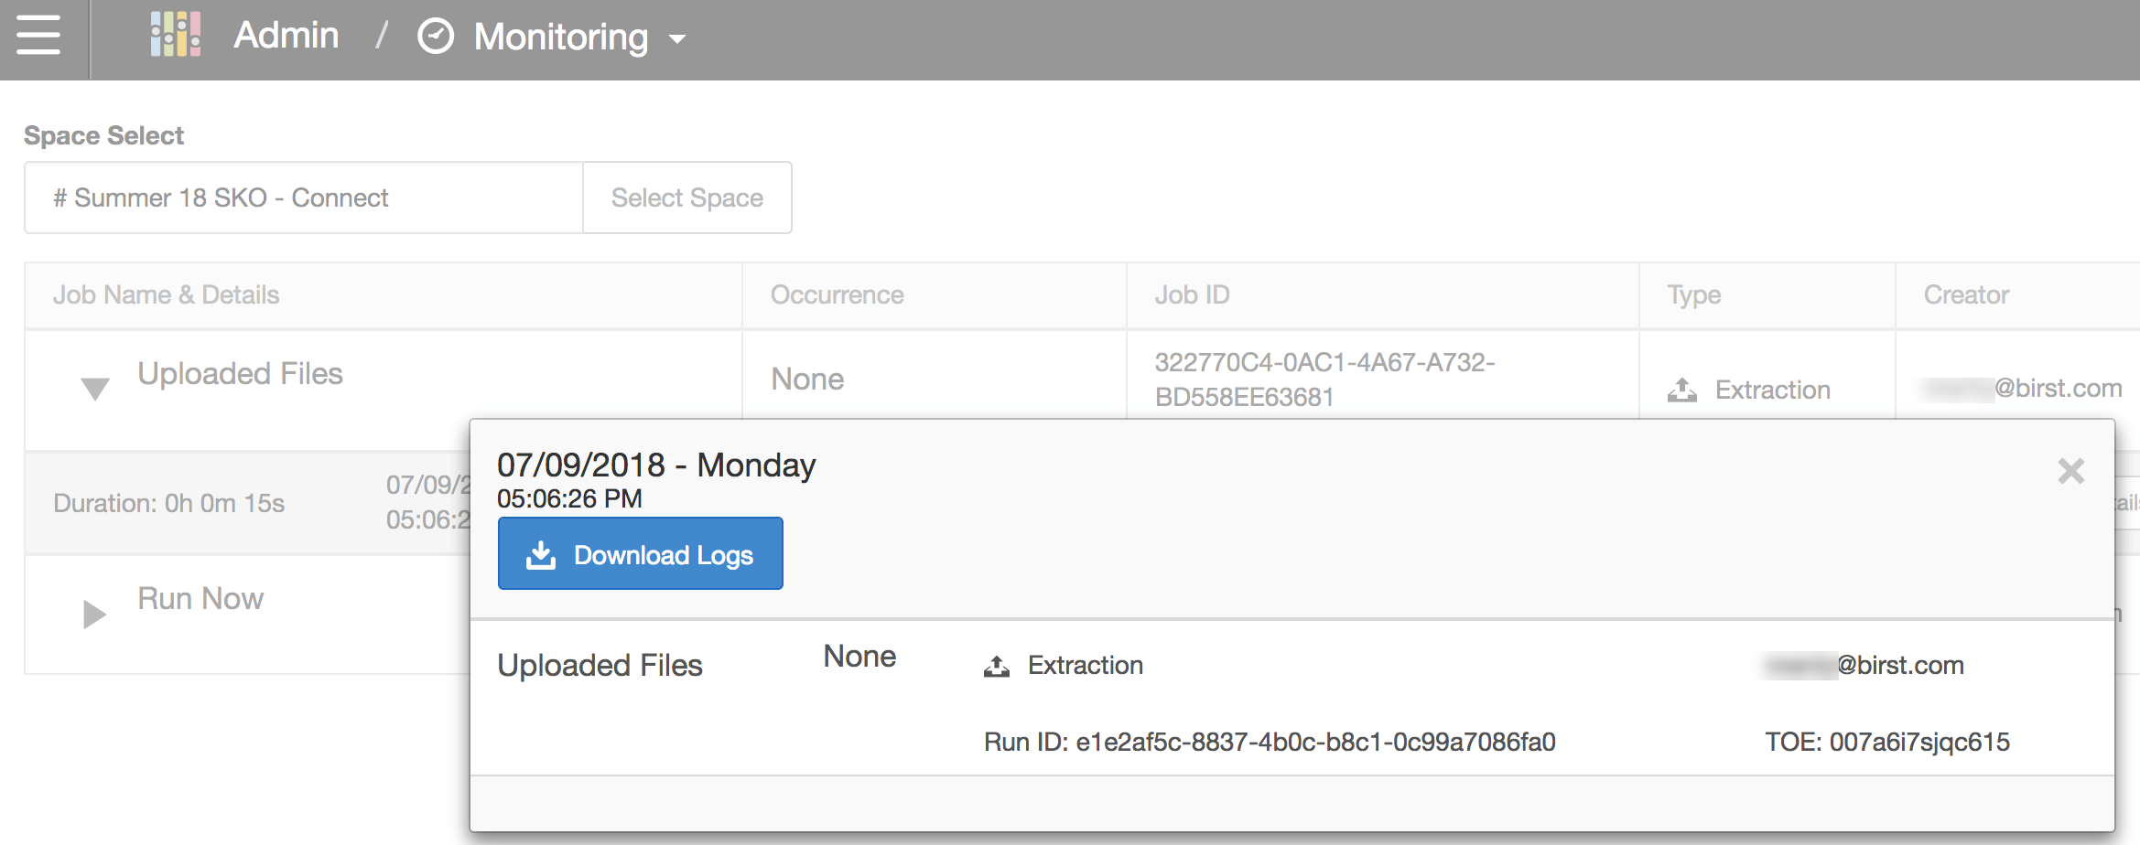This screenshot has height=845, width=2140.
Task: Close the job run details popup
Action: (2070, 471)
